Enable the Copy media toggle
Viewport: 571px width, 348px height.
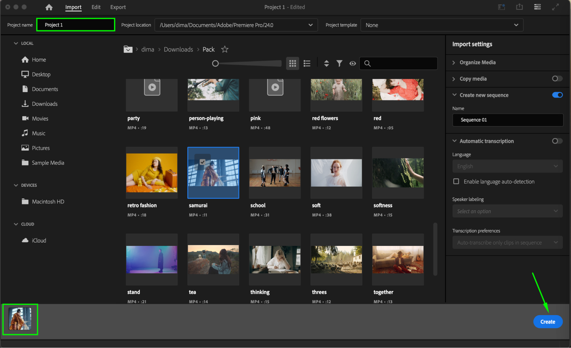(x=557, y=79)
